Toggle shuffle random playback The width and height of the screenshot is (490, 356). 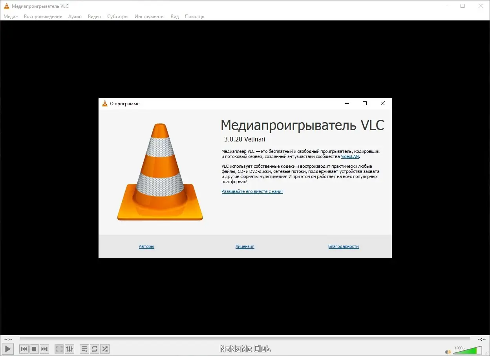coord(105,349)
